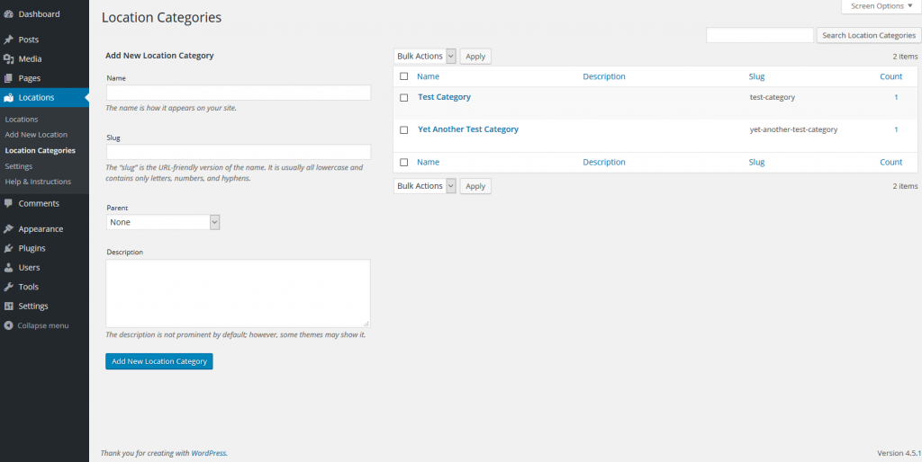Check the Test Category row checkbox

pyautogui.click(x=404, y=97)
